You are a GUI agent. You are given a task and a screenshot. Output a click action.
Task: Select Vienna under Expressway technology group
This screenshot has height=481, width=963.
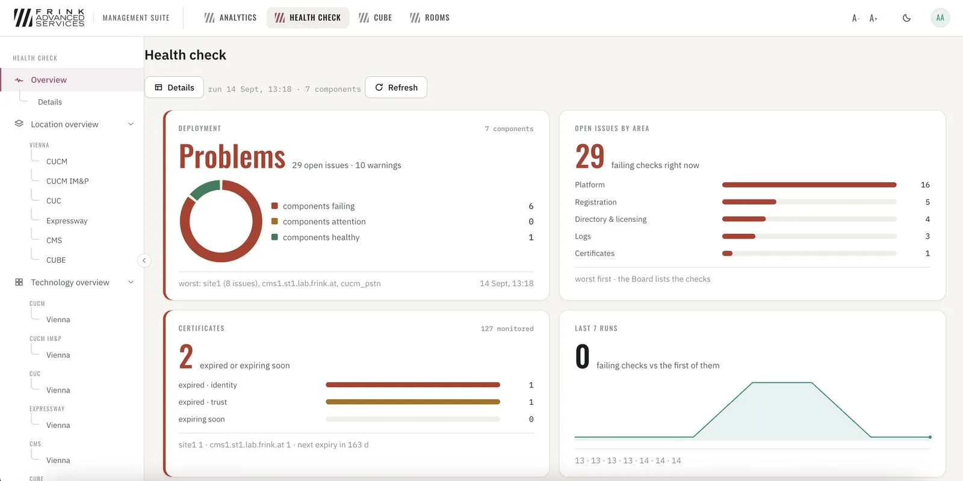58,425
